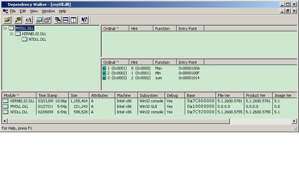299x186 pixels.
Task: Click the external module viewer icon
Action: (40, 20)
